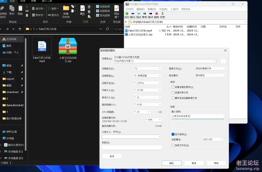Click the 7-Zip Add (添加) toolbar icon
Image resolution: width=262 pixels, height=172 pixels.
click(127, 14)
